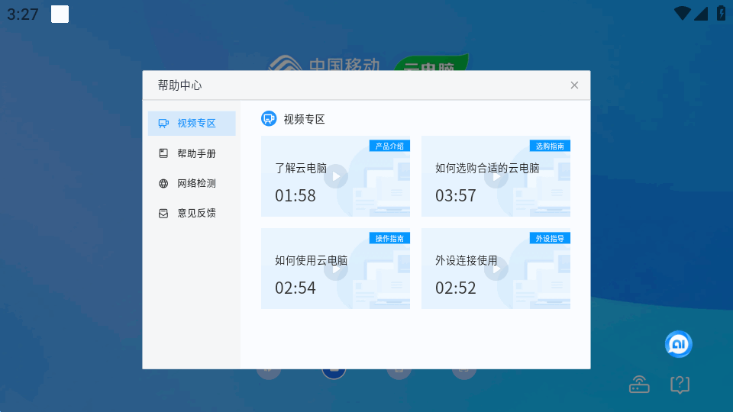Viewport: 733px width, 412px height.
Task: Click the 帮助手册 book icon
Action: 163,153
